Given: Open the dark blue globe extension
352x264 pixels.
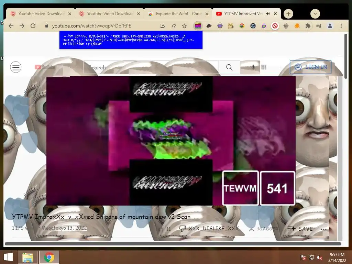Looking at the screenshot, I should 253,26.
